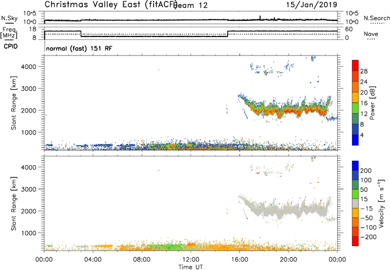Viewport: 390px width, 270px height.
Task: Click the 'CPID' row label
Action: tap(11, 46)
